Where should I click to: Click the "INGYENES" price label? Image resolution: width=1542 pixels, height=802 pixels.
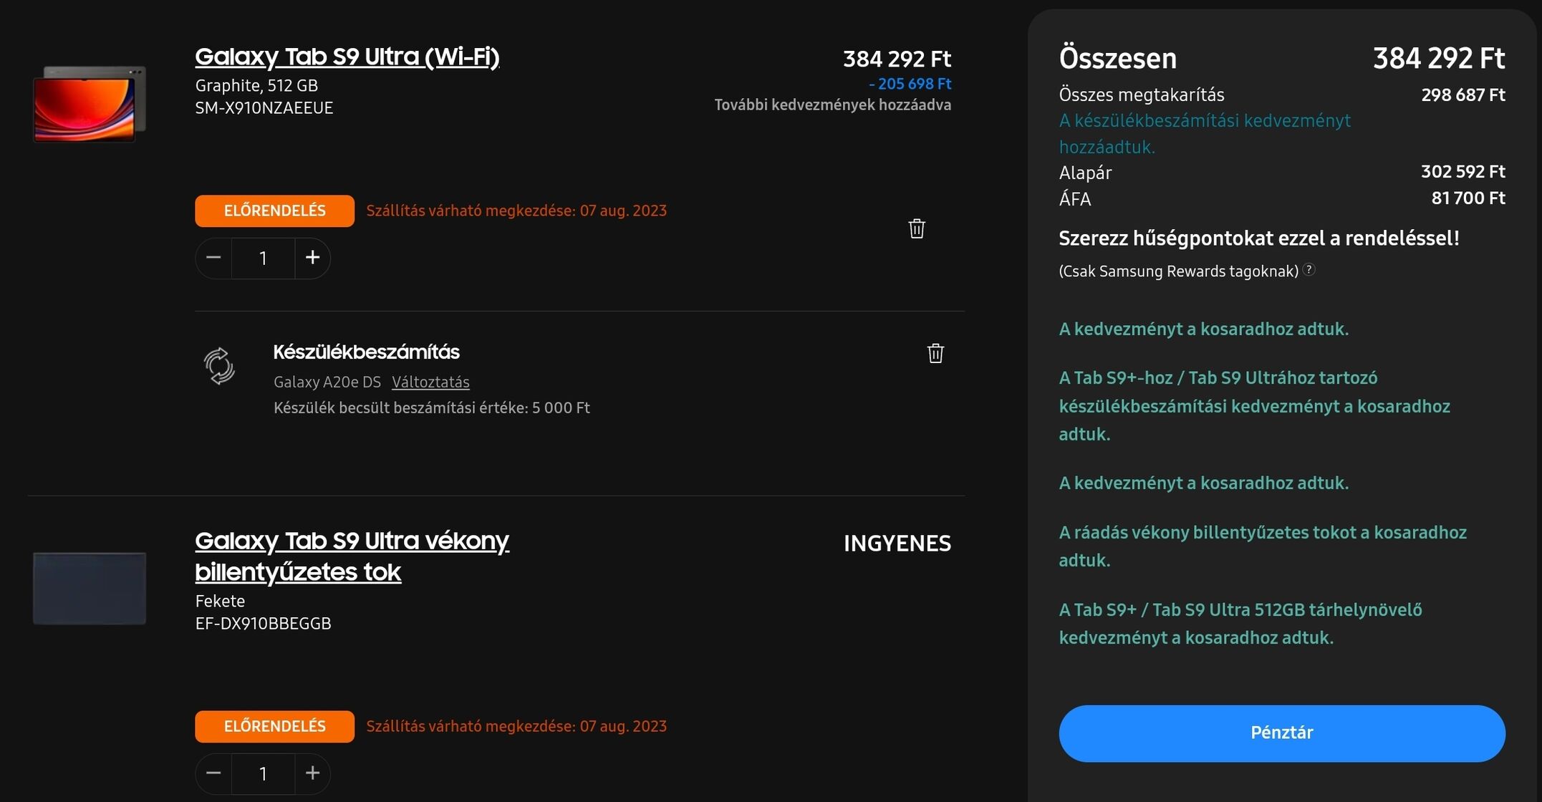(x=897, y=543)
